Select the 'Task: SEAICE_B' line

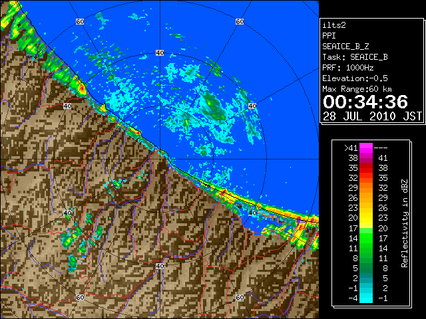(355, 57)
